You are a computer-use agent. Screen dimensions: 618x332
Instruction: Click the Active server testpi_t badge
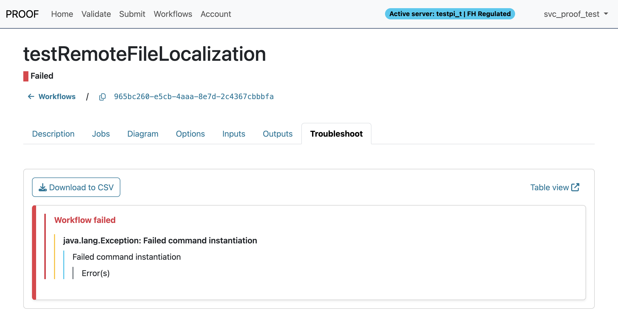pyautogui.click(x=450, y=14)
